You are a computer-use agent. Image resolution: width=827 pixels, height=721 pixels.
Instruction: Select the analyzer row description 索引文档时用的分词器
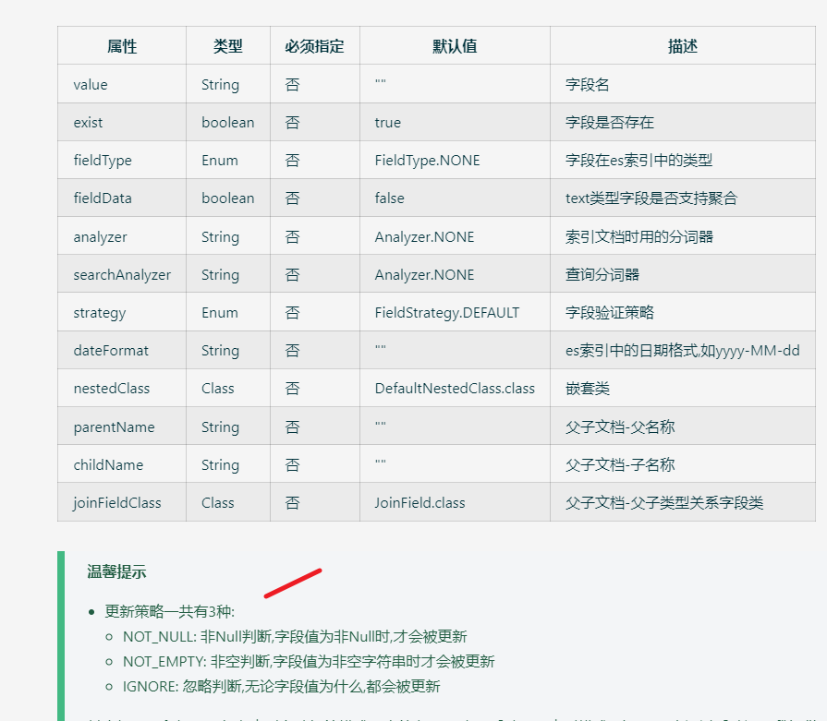(x=626, y=235)
